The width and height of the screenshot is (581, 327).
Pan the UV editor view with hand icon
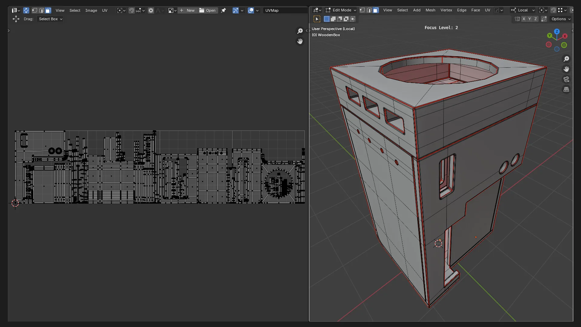pos(300,41)
